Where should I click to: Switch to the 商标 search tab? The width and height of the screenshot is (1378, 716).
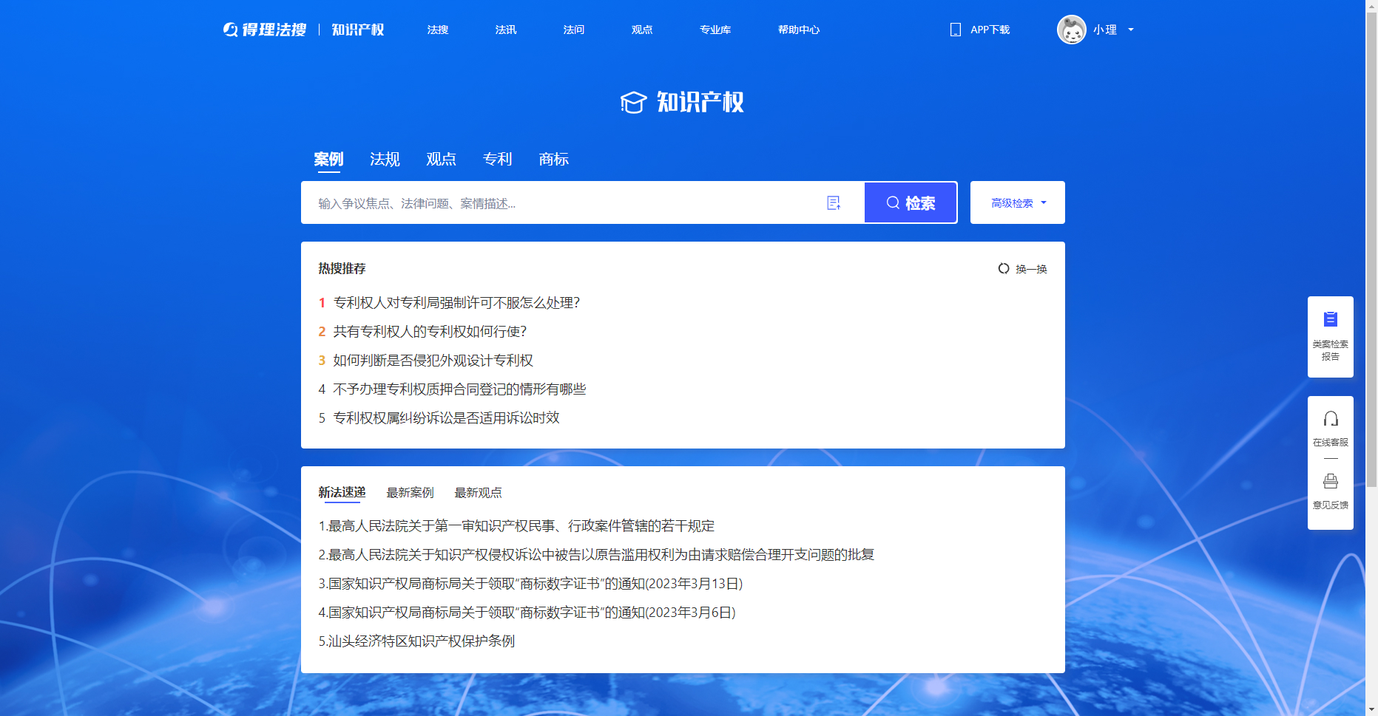553,159
